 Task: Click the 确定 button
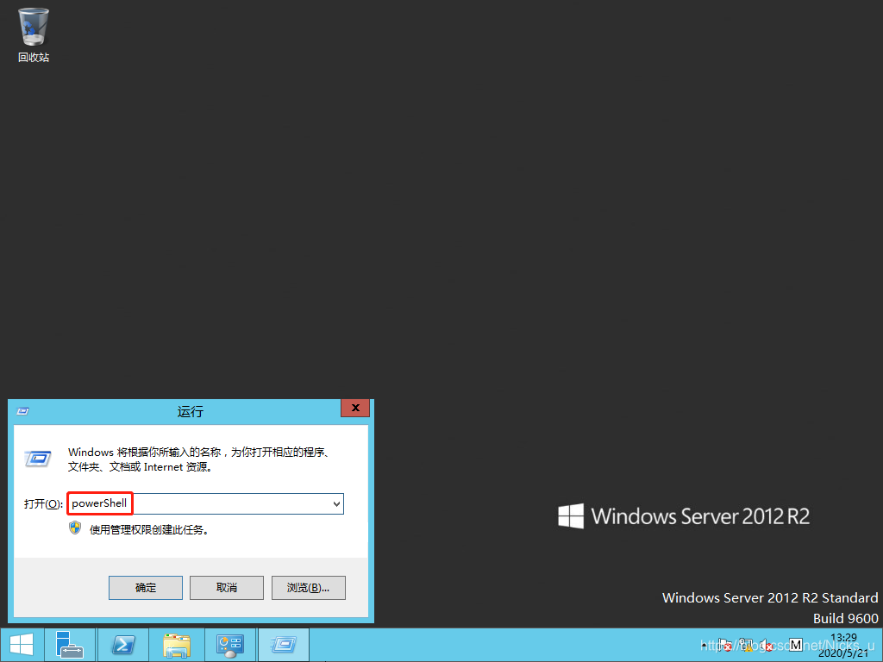[145, 588]
